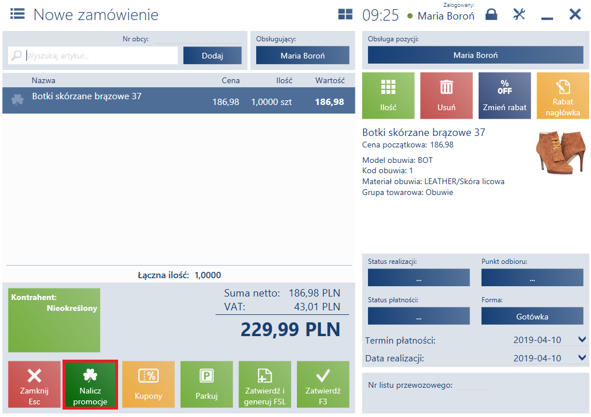
Task: Click the search magnifier icon
Action: point(17,56)
